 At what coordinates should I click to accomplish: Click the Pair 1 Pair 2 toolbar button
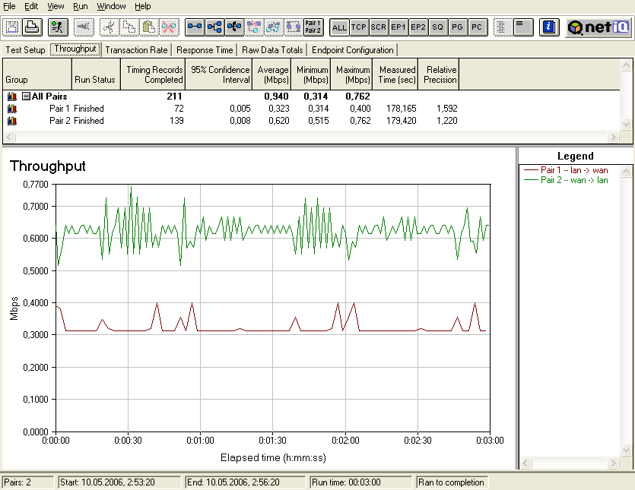coord(313,27)
